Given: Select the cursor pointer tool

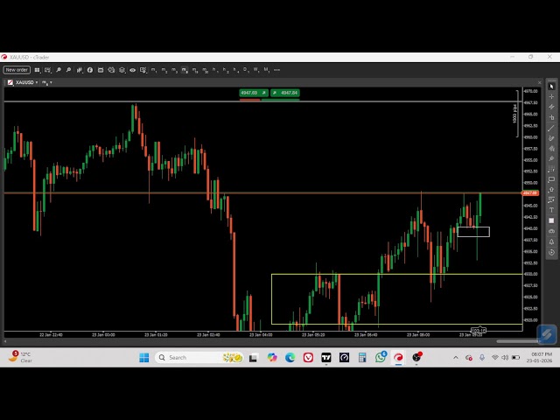Looking at the screenshot, I should point(551,87).
